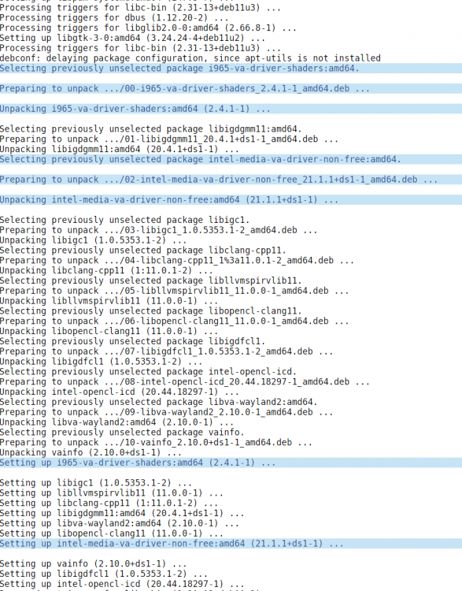Click 'Setting up libigc1 (1.0.5353.1-2)' line
The image size is (462, 591).
96,483
